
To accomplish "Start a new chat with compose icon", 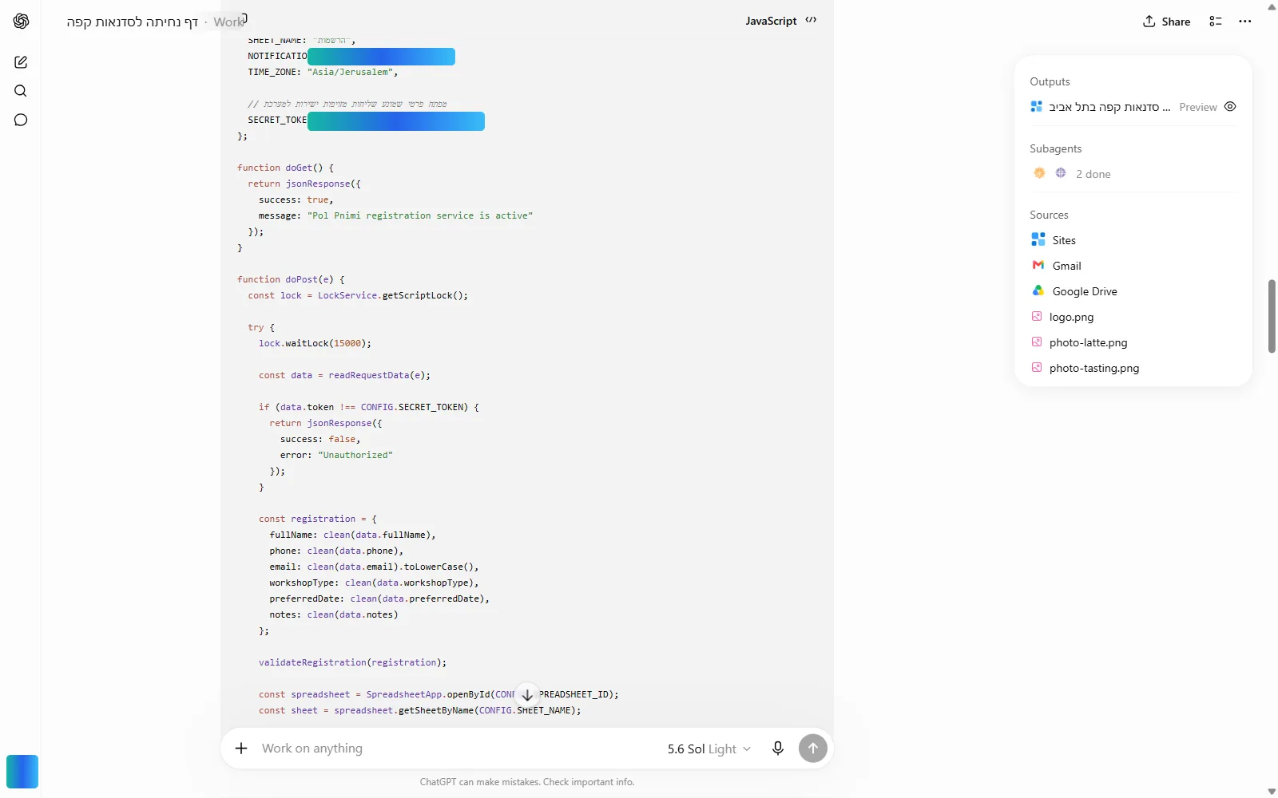I will 21,62.
